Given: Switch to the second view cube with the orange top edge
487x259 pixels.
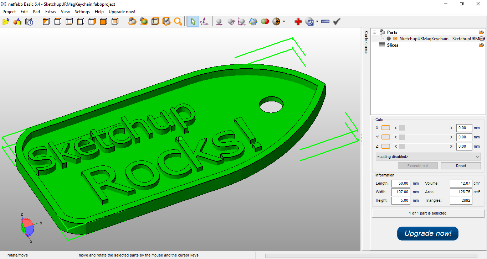Looking at the screenshot, I should (x=58, y=22).
